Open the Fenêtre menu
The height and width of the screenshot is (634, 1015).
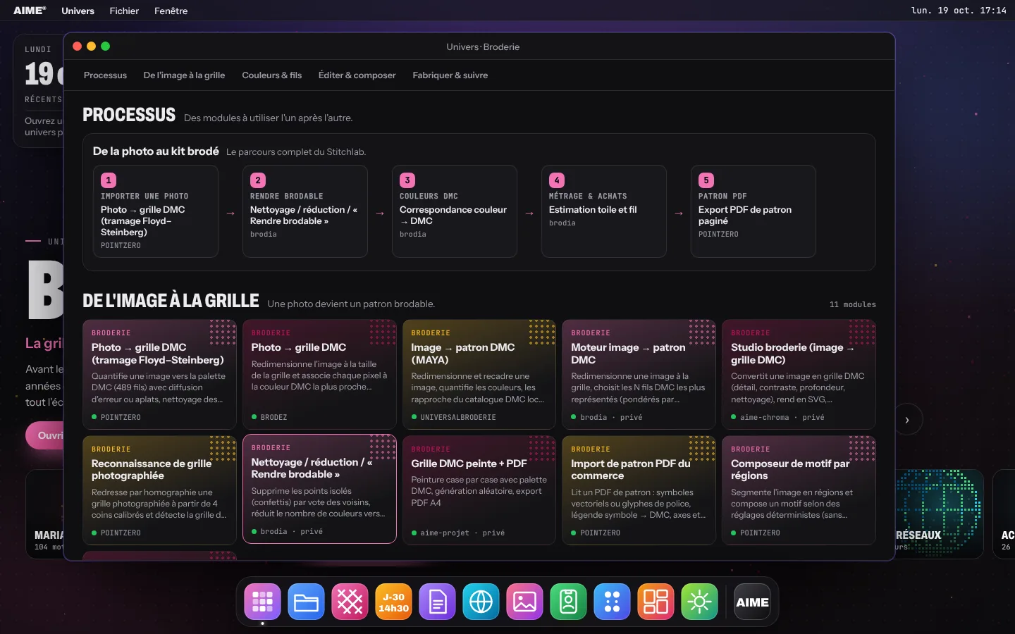point(171,11)
